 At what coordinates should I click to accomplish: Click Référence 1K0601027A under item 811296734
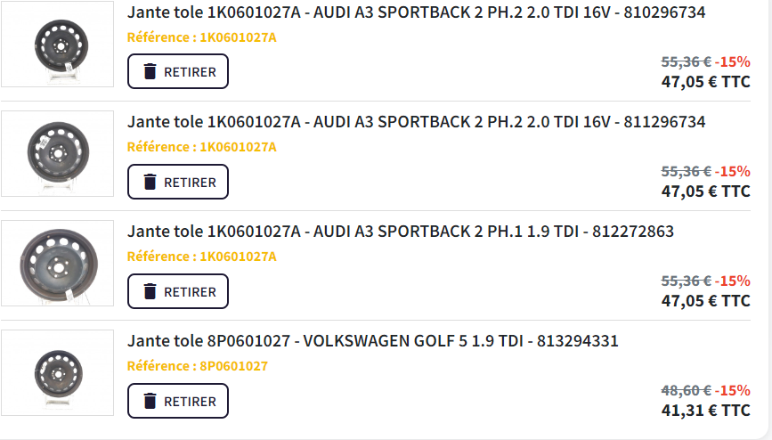click(201, 147)
